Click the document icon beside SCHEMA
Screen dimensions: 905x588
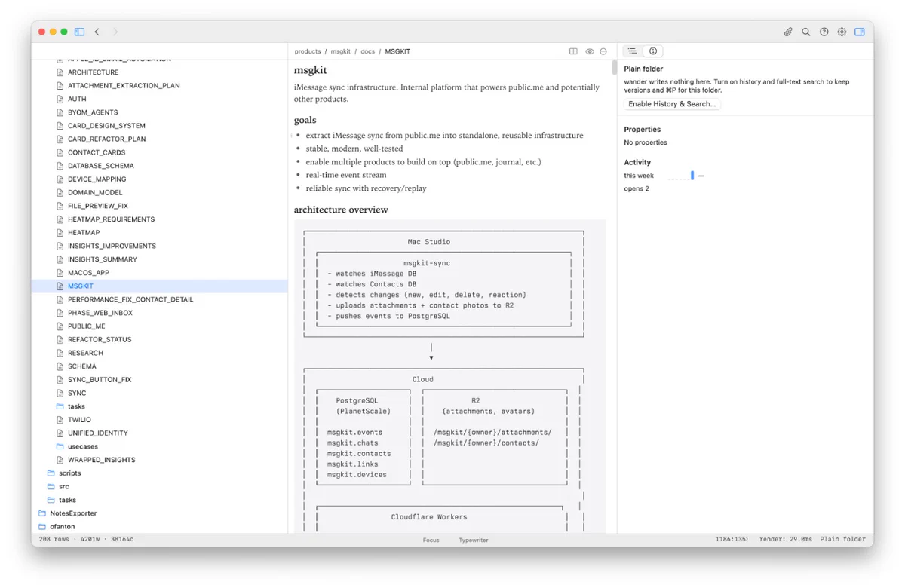click(60, 366)
